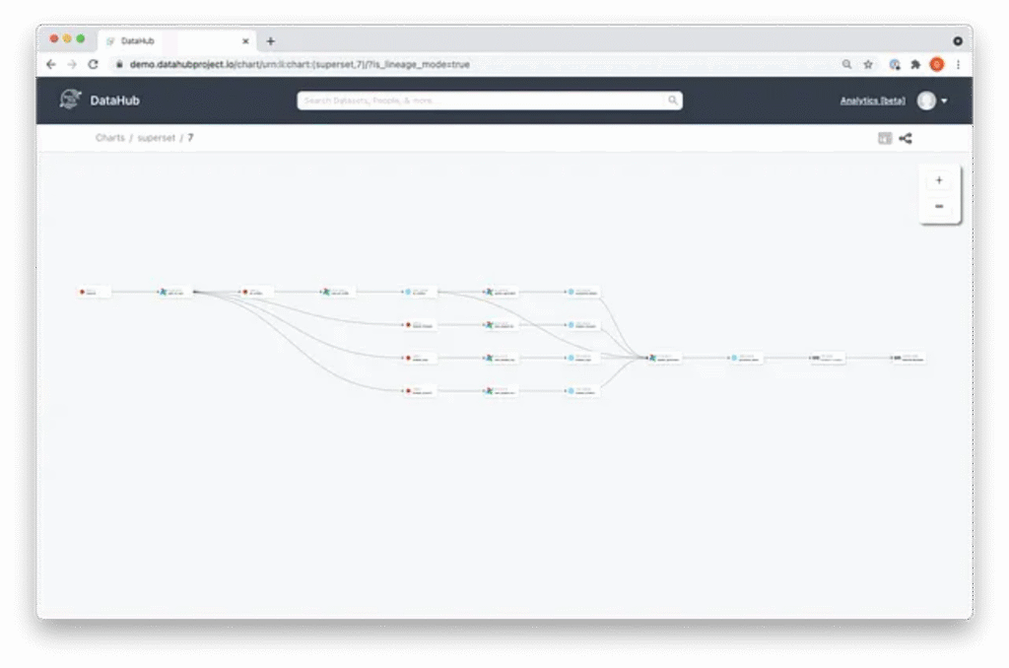Open the browser Chrome menu with three dots
Viewport: 1009px width, 668px height.
coord(958,63)
